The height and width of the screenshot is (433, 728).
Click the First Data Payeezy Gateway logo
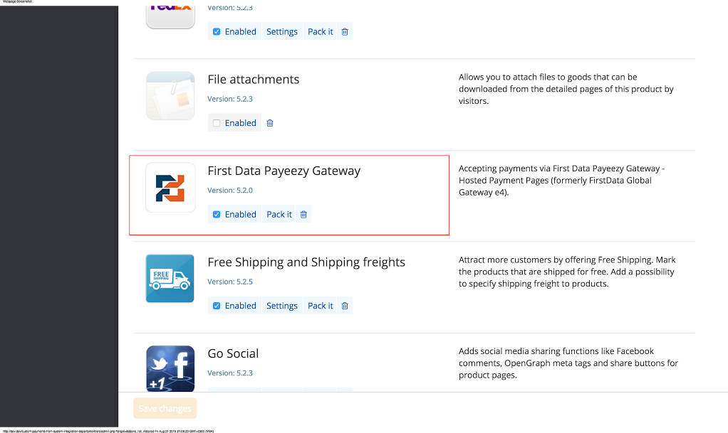click(170, 187)
